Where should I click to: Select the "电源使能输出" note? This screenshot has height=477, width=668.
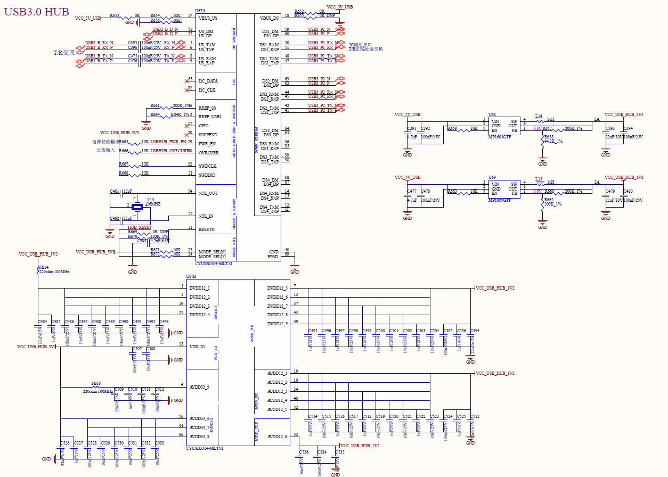[105, 142]
